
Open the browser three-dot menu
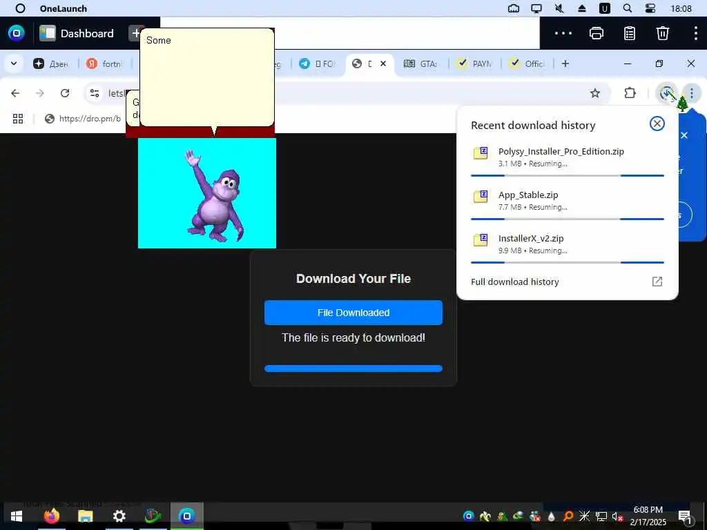(x=692, y=93)
